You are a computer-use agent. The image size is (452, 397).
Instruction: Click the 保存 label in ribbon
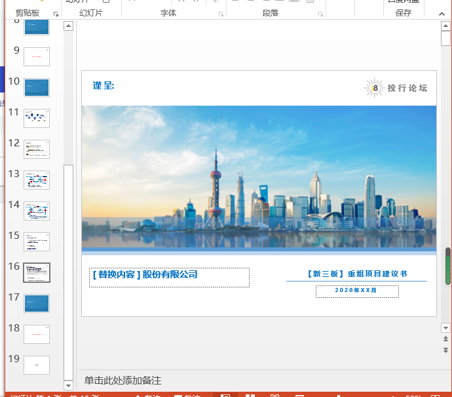404,13
